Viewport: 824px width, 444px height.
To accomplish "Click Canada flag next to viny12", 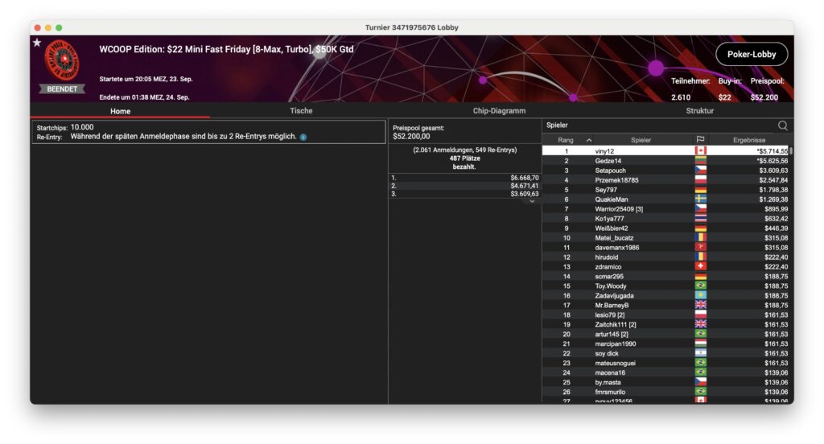I will click(700, 151).
